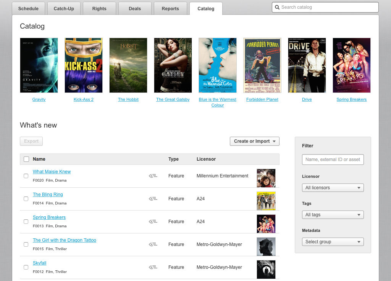Open The Hobbit link
391x281 pixels.
[x=128, y=99]
